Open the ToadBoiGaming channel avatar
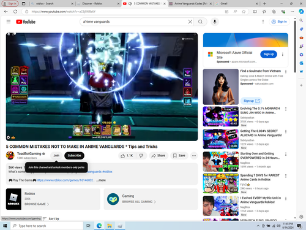This screenshot has height=230, width=306. [10, 155]
